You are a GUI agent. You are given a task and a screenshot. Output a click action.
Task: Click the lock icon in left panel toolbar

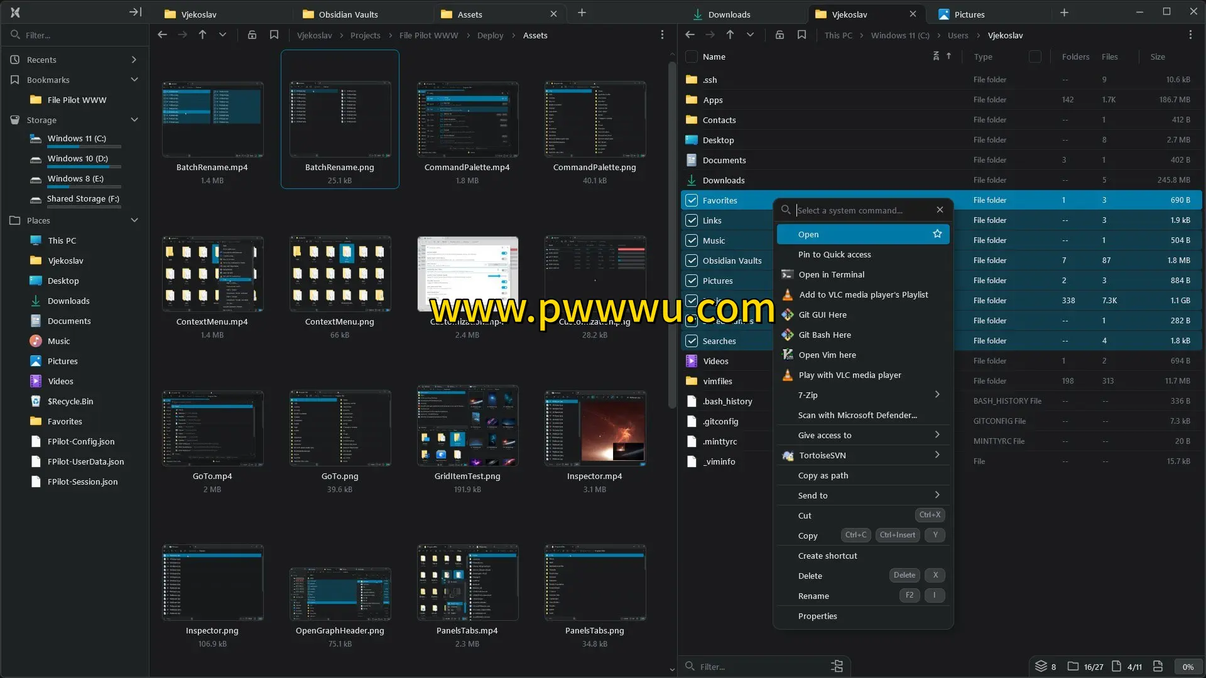click(x=252, y=35)
